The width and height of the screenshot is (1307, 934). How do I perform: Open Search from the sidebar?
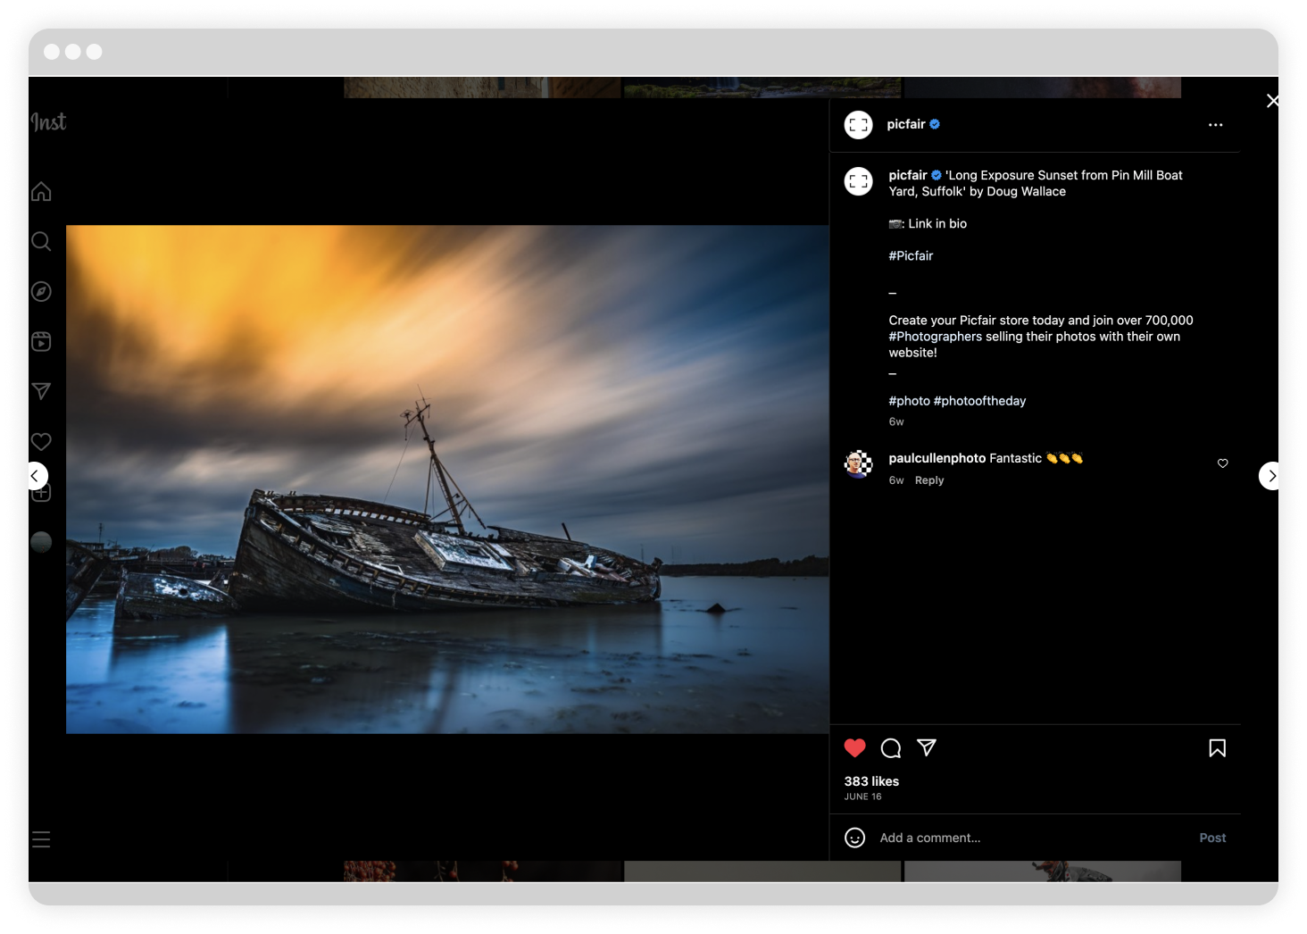[x=41, y=241]
